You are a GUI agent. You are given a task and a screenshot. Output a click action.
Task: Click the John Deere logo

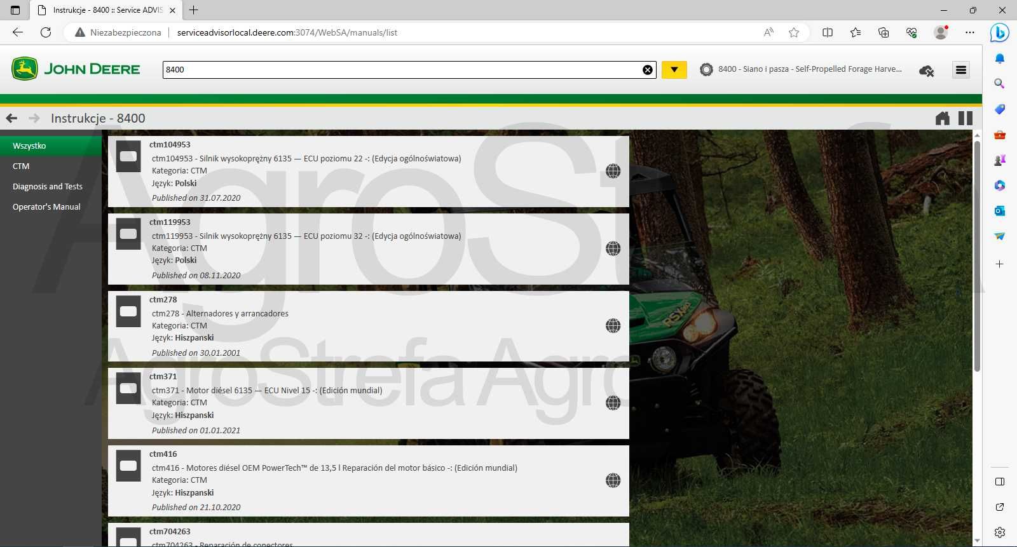point(76,69)
